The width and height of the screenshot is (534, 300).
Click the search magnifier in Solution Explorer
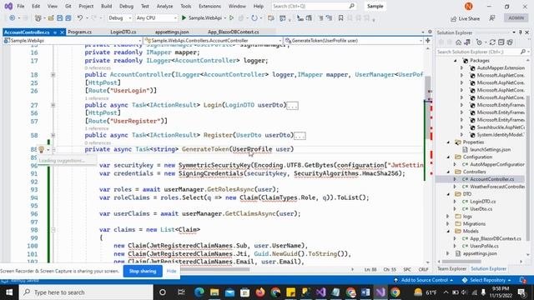coord(523,52)
